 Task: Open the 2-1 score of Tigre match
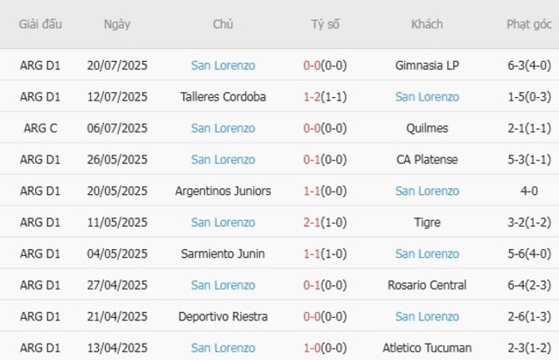313,223
